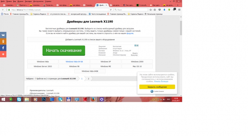Go to results page 2
The height and width of the screenshot is (136, 248).
[88, 79]
